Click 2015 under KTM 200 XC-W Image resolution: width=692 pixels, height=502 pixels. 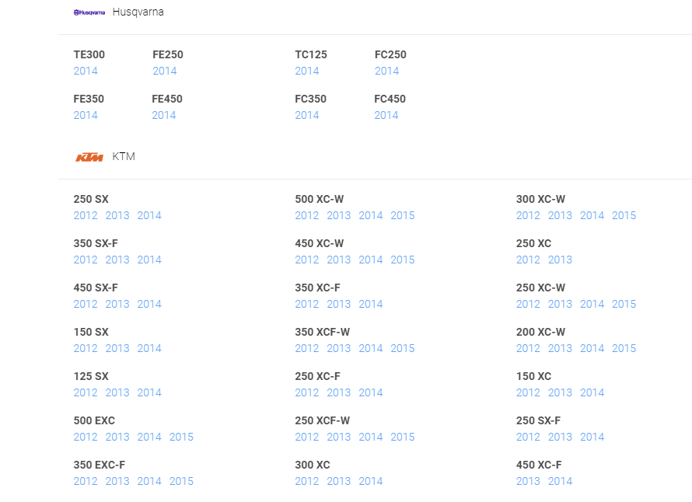click(624, 348)
